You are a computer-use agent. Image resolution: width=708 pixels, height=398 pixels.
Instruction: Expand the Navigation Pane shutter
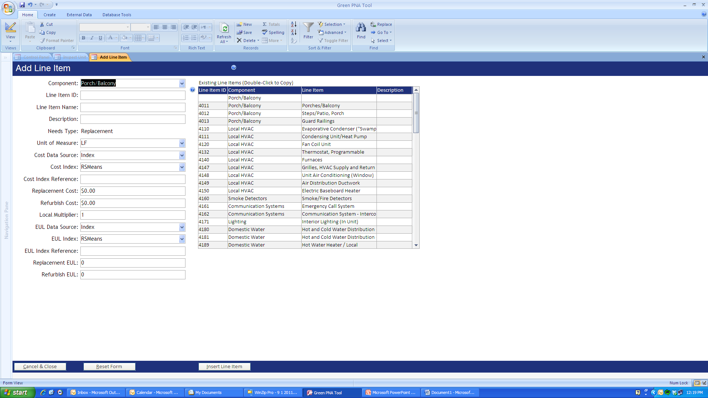coord(6,57)
